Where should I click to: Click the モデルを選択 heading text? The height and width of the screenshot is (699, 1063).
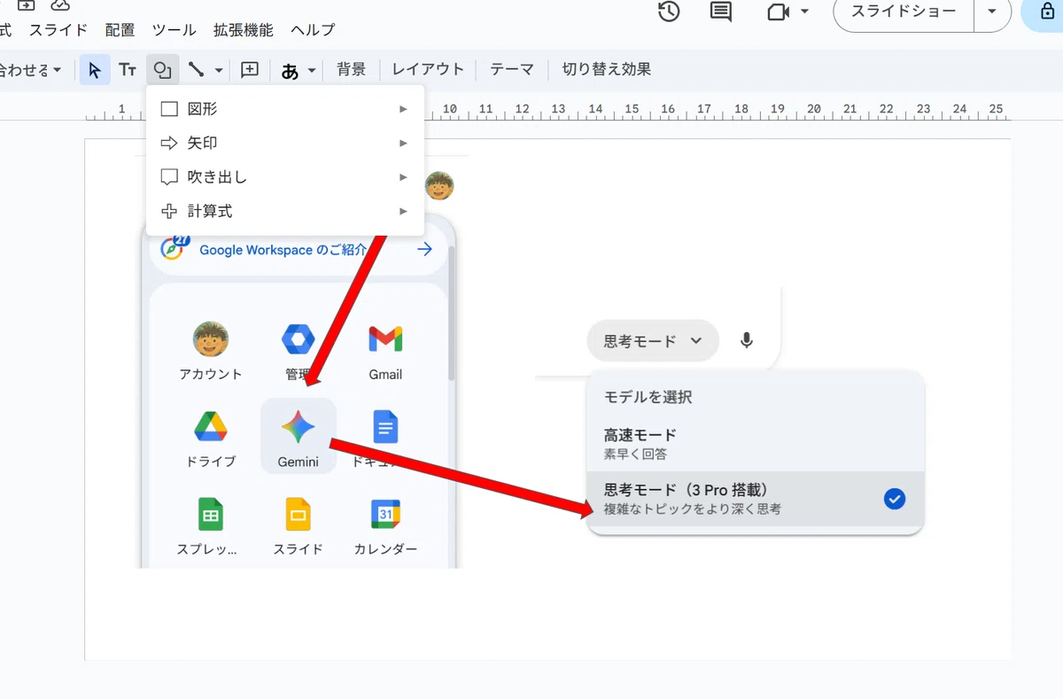[648, 397]
